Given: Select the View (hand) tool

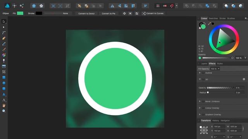Looking at the screenshot, I should pos(4,105).
